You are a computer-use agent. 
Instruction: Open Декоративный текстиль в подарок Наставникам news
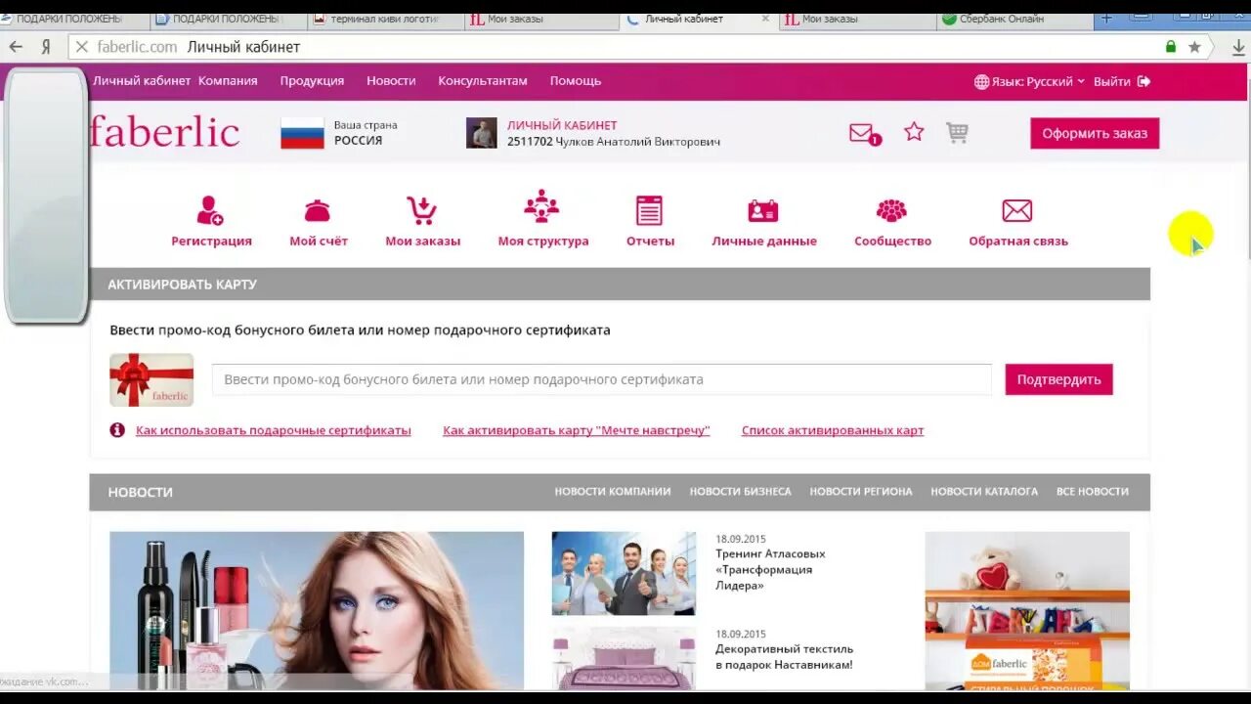tap(784, 656)
